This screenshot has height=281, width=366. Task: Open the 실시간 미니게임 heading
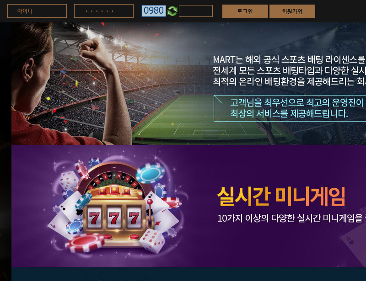(x=281, y=196)
